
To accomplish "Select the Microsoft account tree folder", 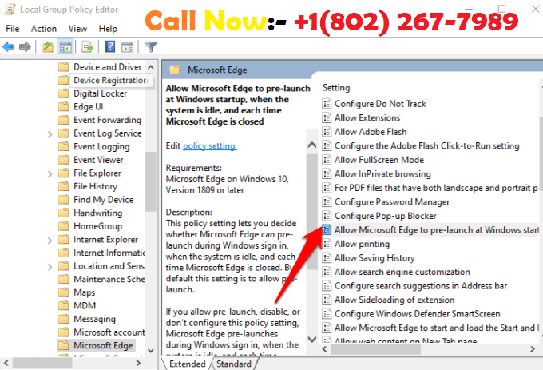I will [101, 332].
